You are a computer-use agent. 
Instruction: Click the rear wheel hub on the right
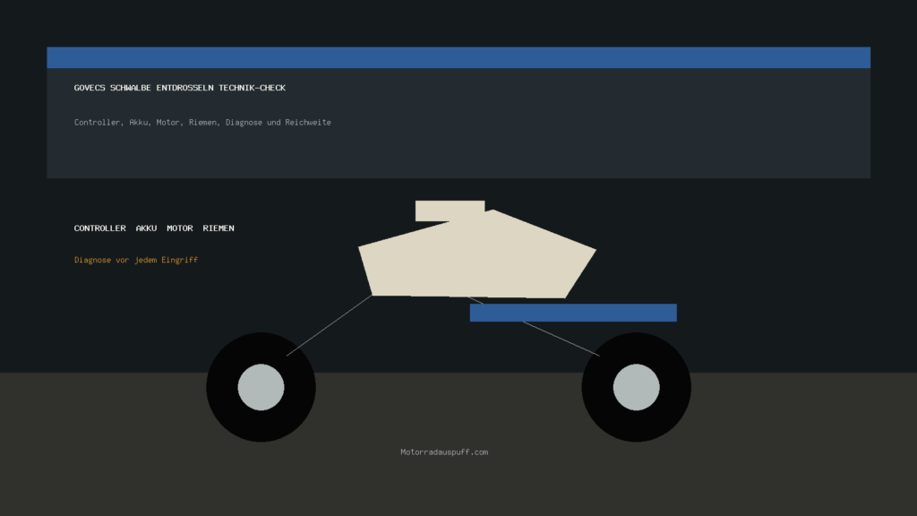(x=637, y=387)
